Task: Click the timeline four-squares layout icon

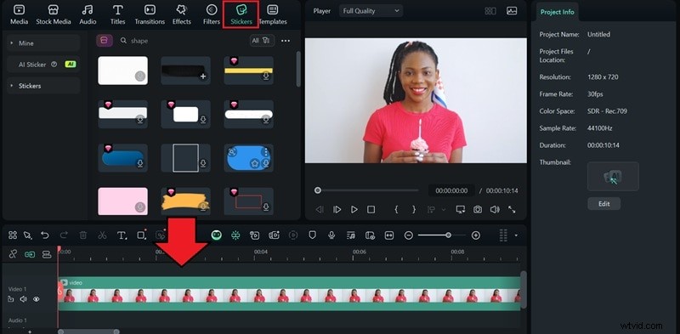Action: pos(13,235)
